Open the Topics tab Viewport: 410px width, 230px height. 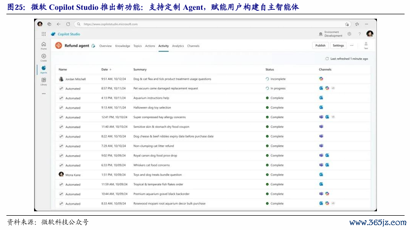(137, 46)
